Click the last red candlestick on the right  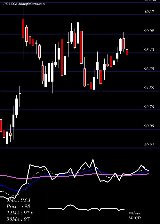(x=127, y=52)
